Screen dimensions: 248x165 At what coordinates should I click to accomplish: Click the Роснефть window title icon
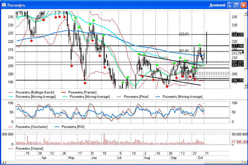(4, 5)
